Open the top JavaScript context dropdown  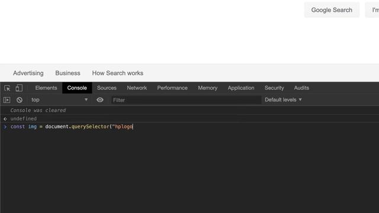coord(59,100)
